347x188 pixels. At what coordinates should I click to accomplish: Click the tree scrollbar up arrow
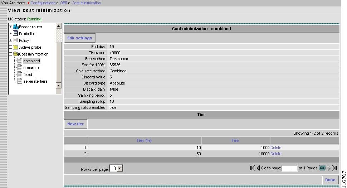58,26
